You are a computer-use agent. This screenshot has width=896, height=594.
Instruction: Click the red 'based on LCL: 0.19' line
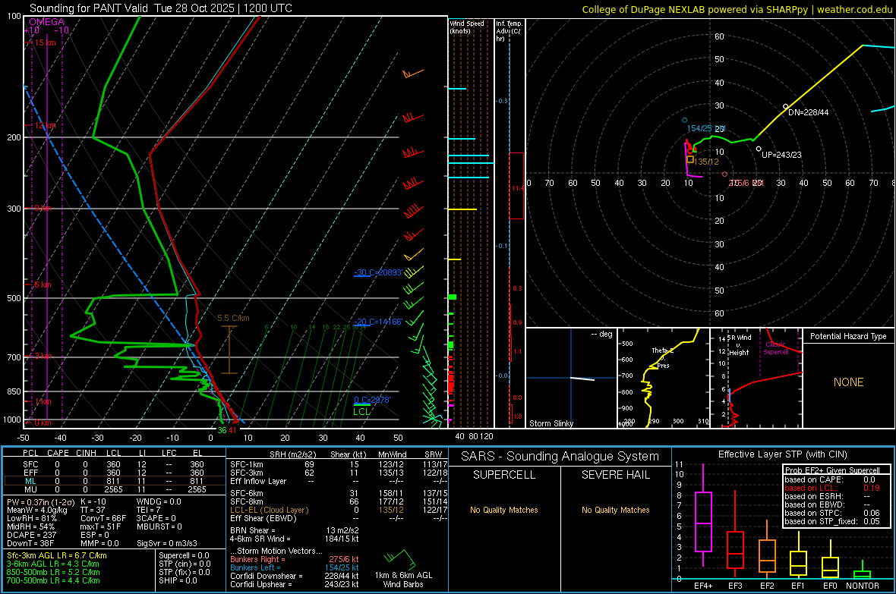click(x=832, y=489)
